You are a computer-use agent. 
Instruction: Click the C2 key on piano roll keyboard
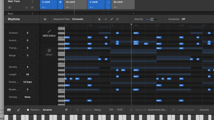click(x=61, y=90)
